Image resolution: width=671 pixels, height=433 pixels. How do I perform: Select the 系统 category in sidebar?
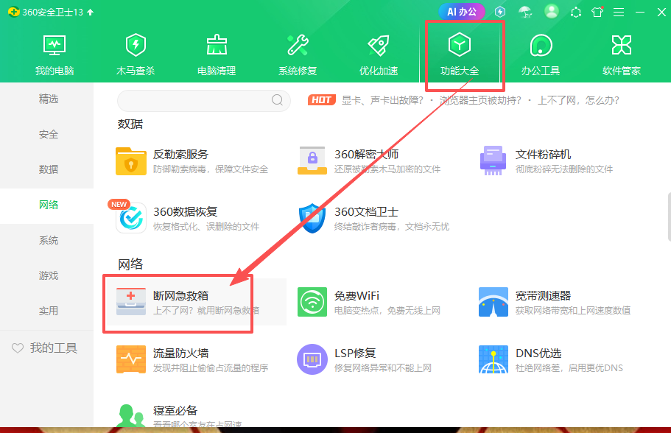click(49, 241)
